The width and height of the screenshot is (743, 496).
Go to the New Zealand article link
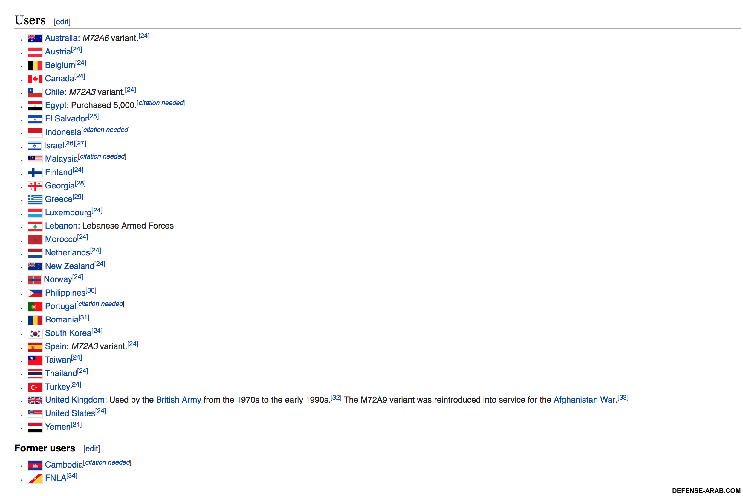(x=70, y=266)
